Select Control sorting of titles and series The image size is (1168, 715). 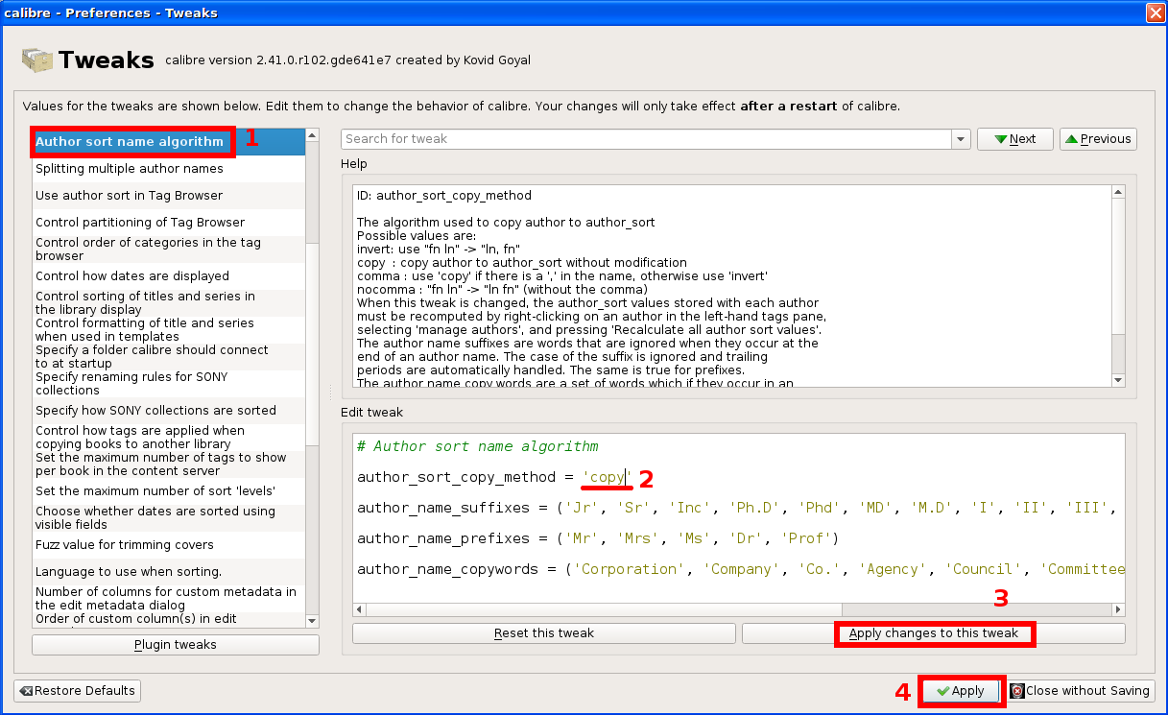click(x=168, y=302)
